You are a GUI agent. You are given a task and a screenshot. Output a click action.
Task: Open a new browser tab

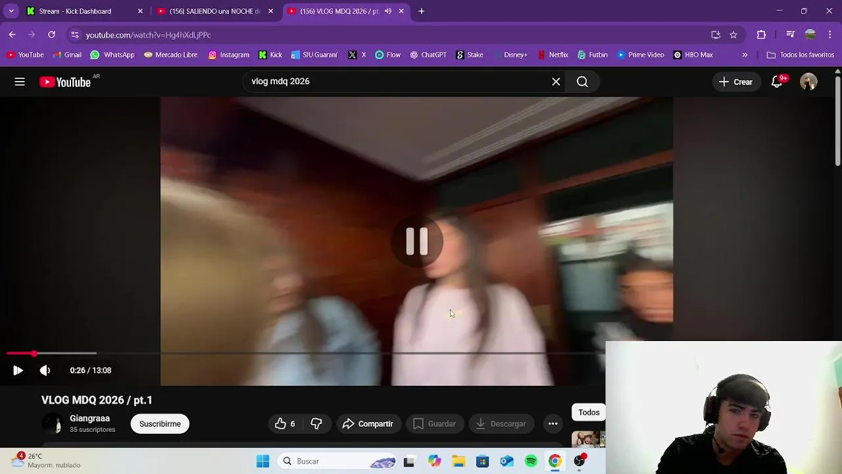point(422,11)
